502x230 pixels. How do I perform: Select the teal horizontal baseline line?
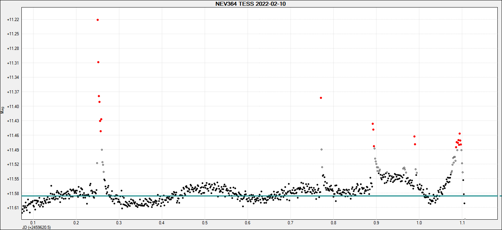point(261,196)
